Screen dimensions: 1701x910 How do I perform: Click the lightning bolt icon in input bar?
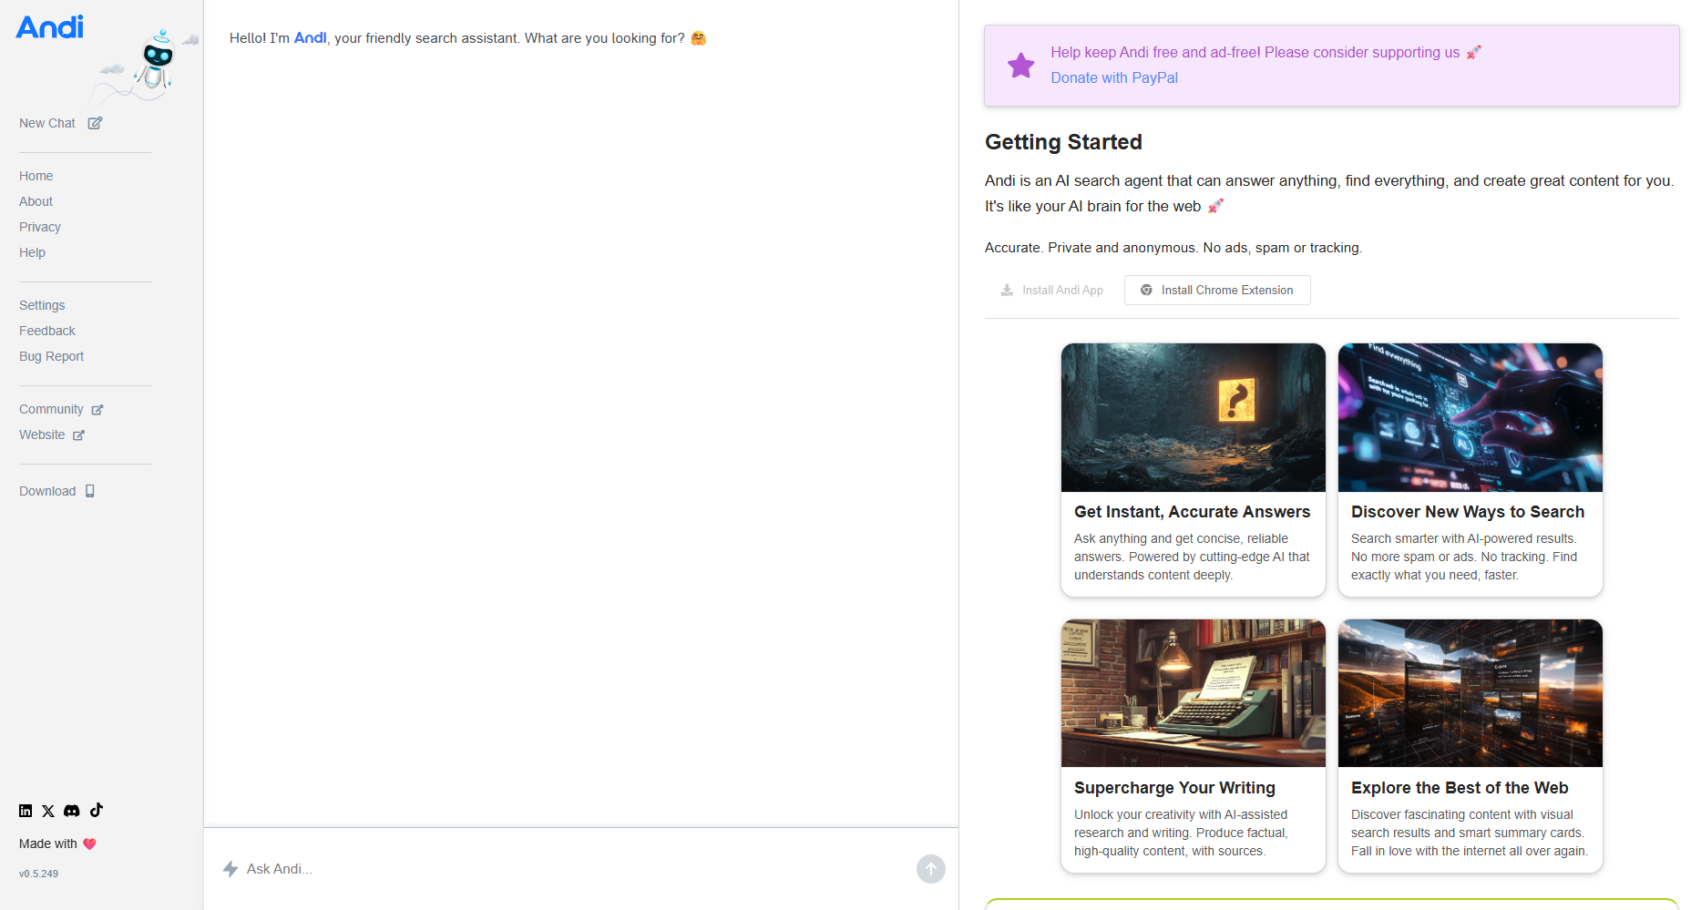(x=231, y=869)
